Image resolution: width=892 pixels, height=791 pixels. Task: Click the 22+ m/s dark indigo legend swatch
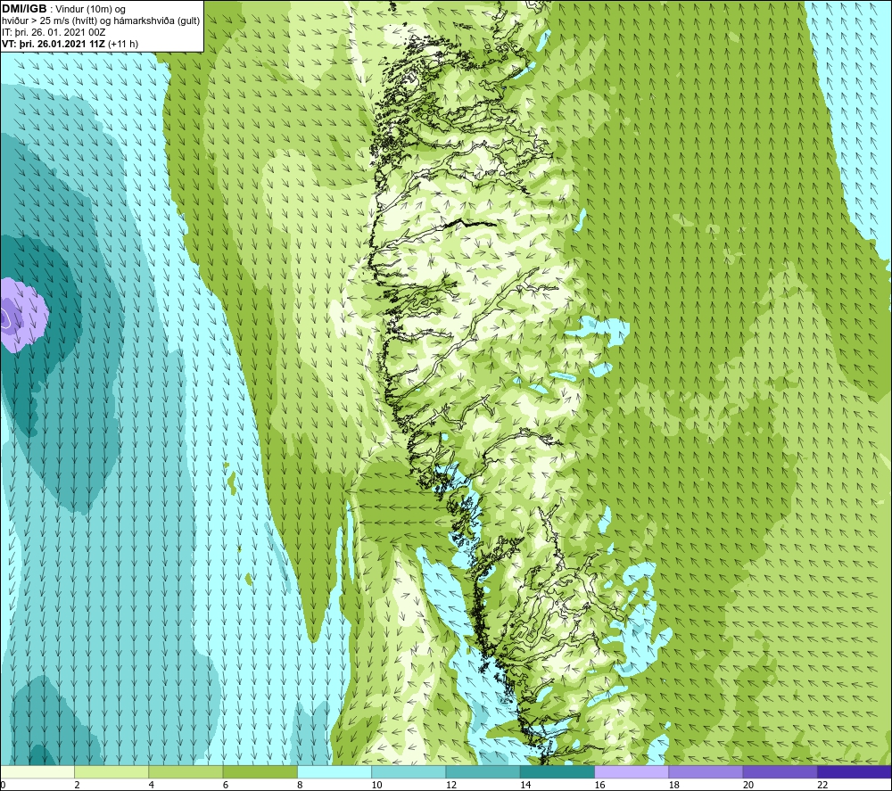coord(855,771)
